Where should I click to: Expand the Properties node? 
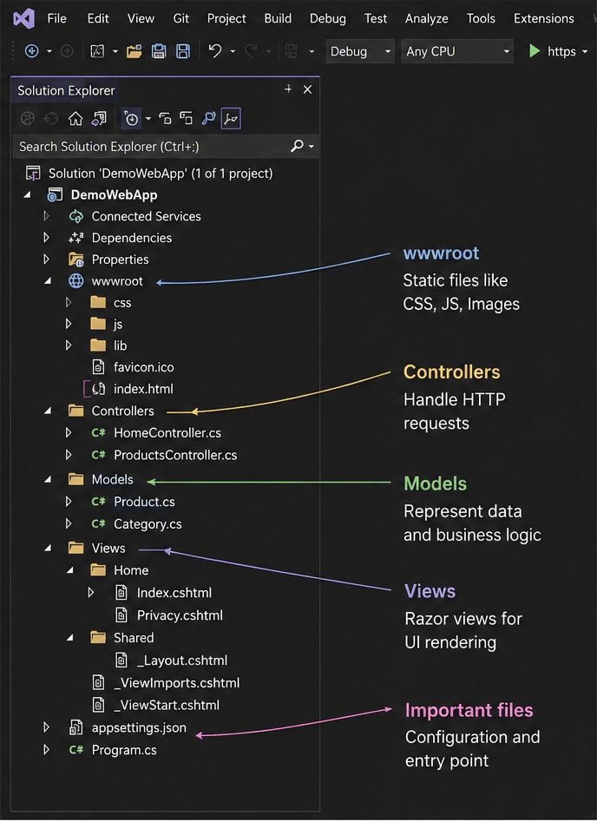point(46,259)
